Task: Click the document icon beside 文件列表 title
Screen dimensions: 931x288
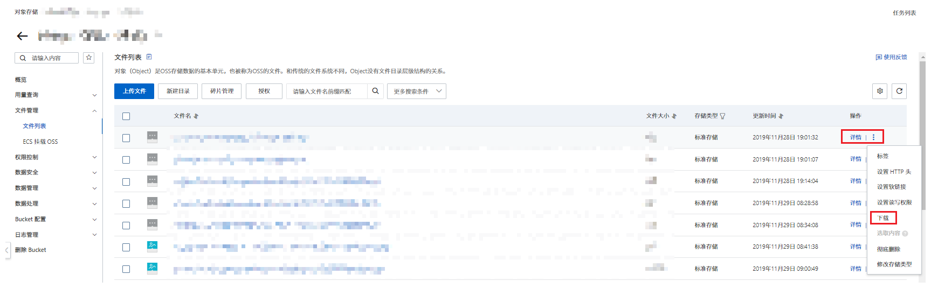Action: (149, 57)
